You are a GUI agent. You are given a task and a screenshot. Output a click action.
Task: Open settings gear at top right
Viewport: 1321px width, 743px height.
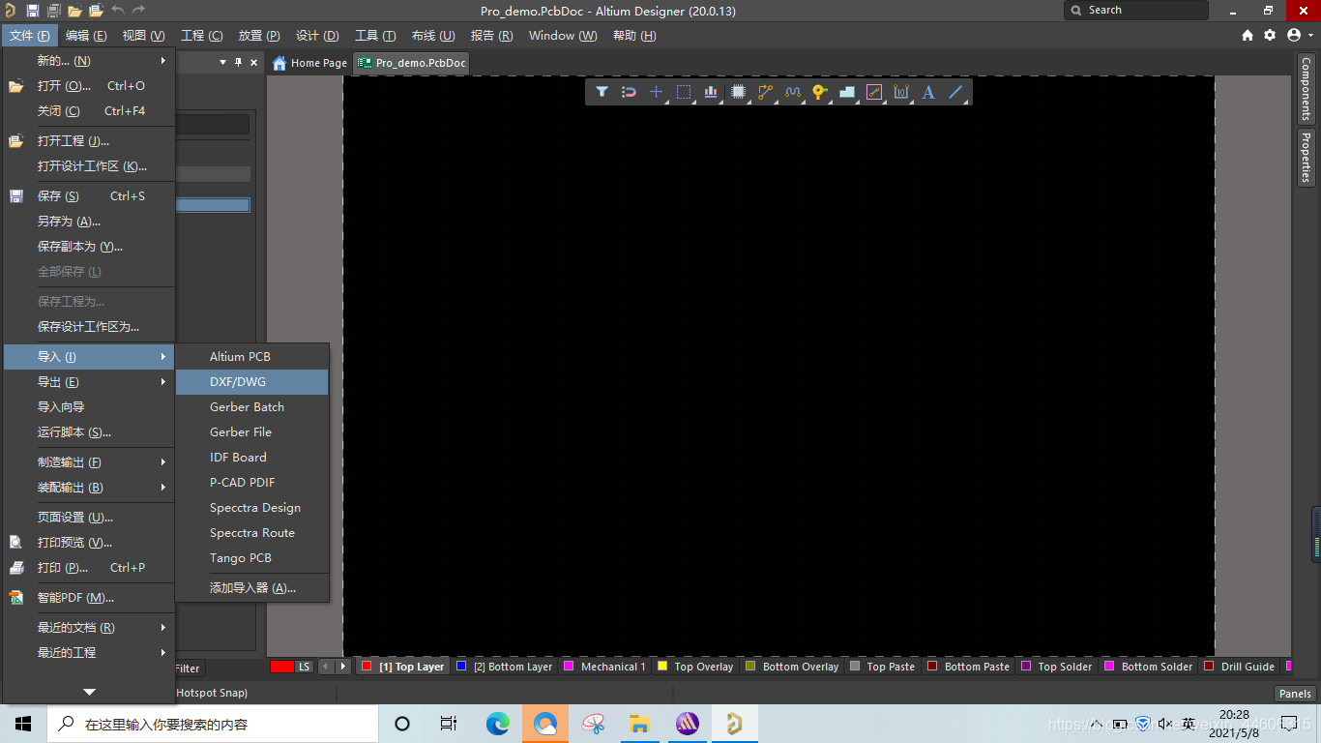[x=1270, y=35]
